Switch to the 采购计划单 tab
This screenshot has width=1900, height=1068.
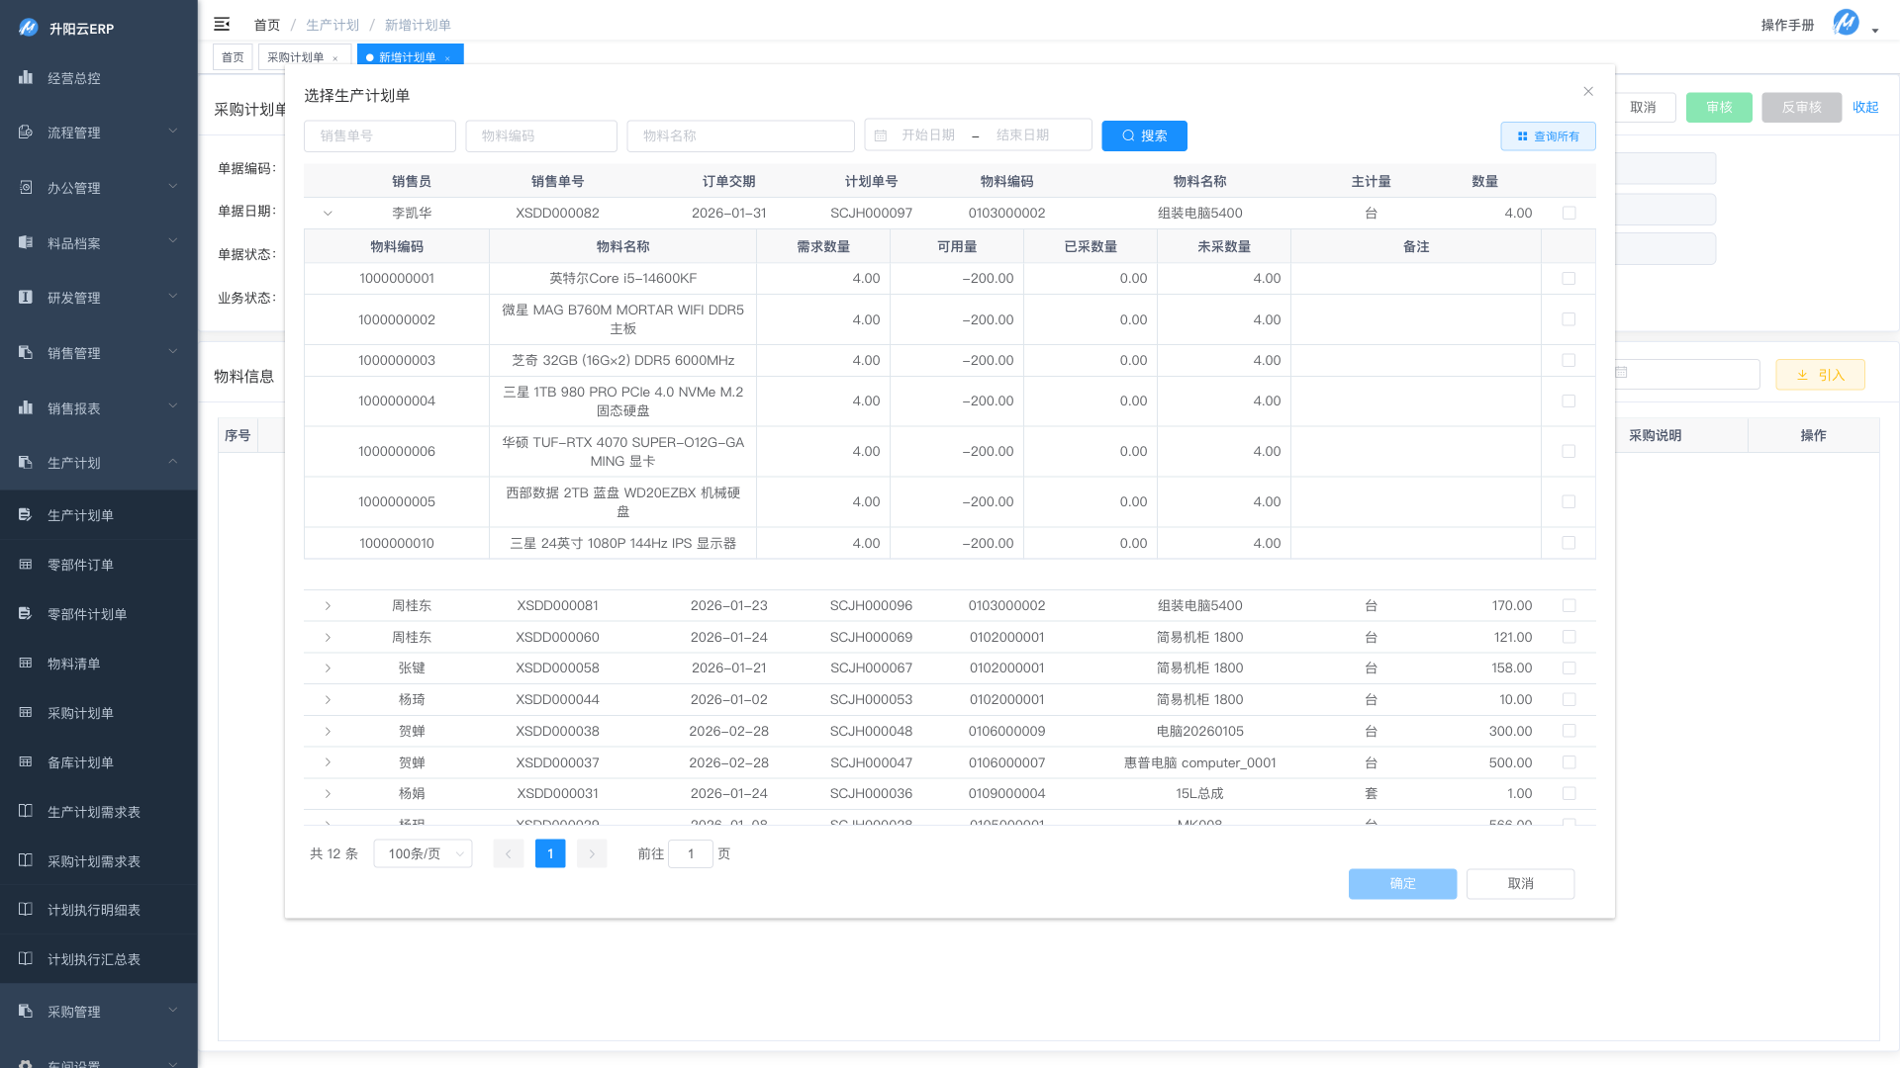pos(295,57)
